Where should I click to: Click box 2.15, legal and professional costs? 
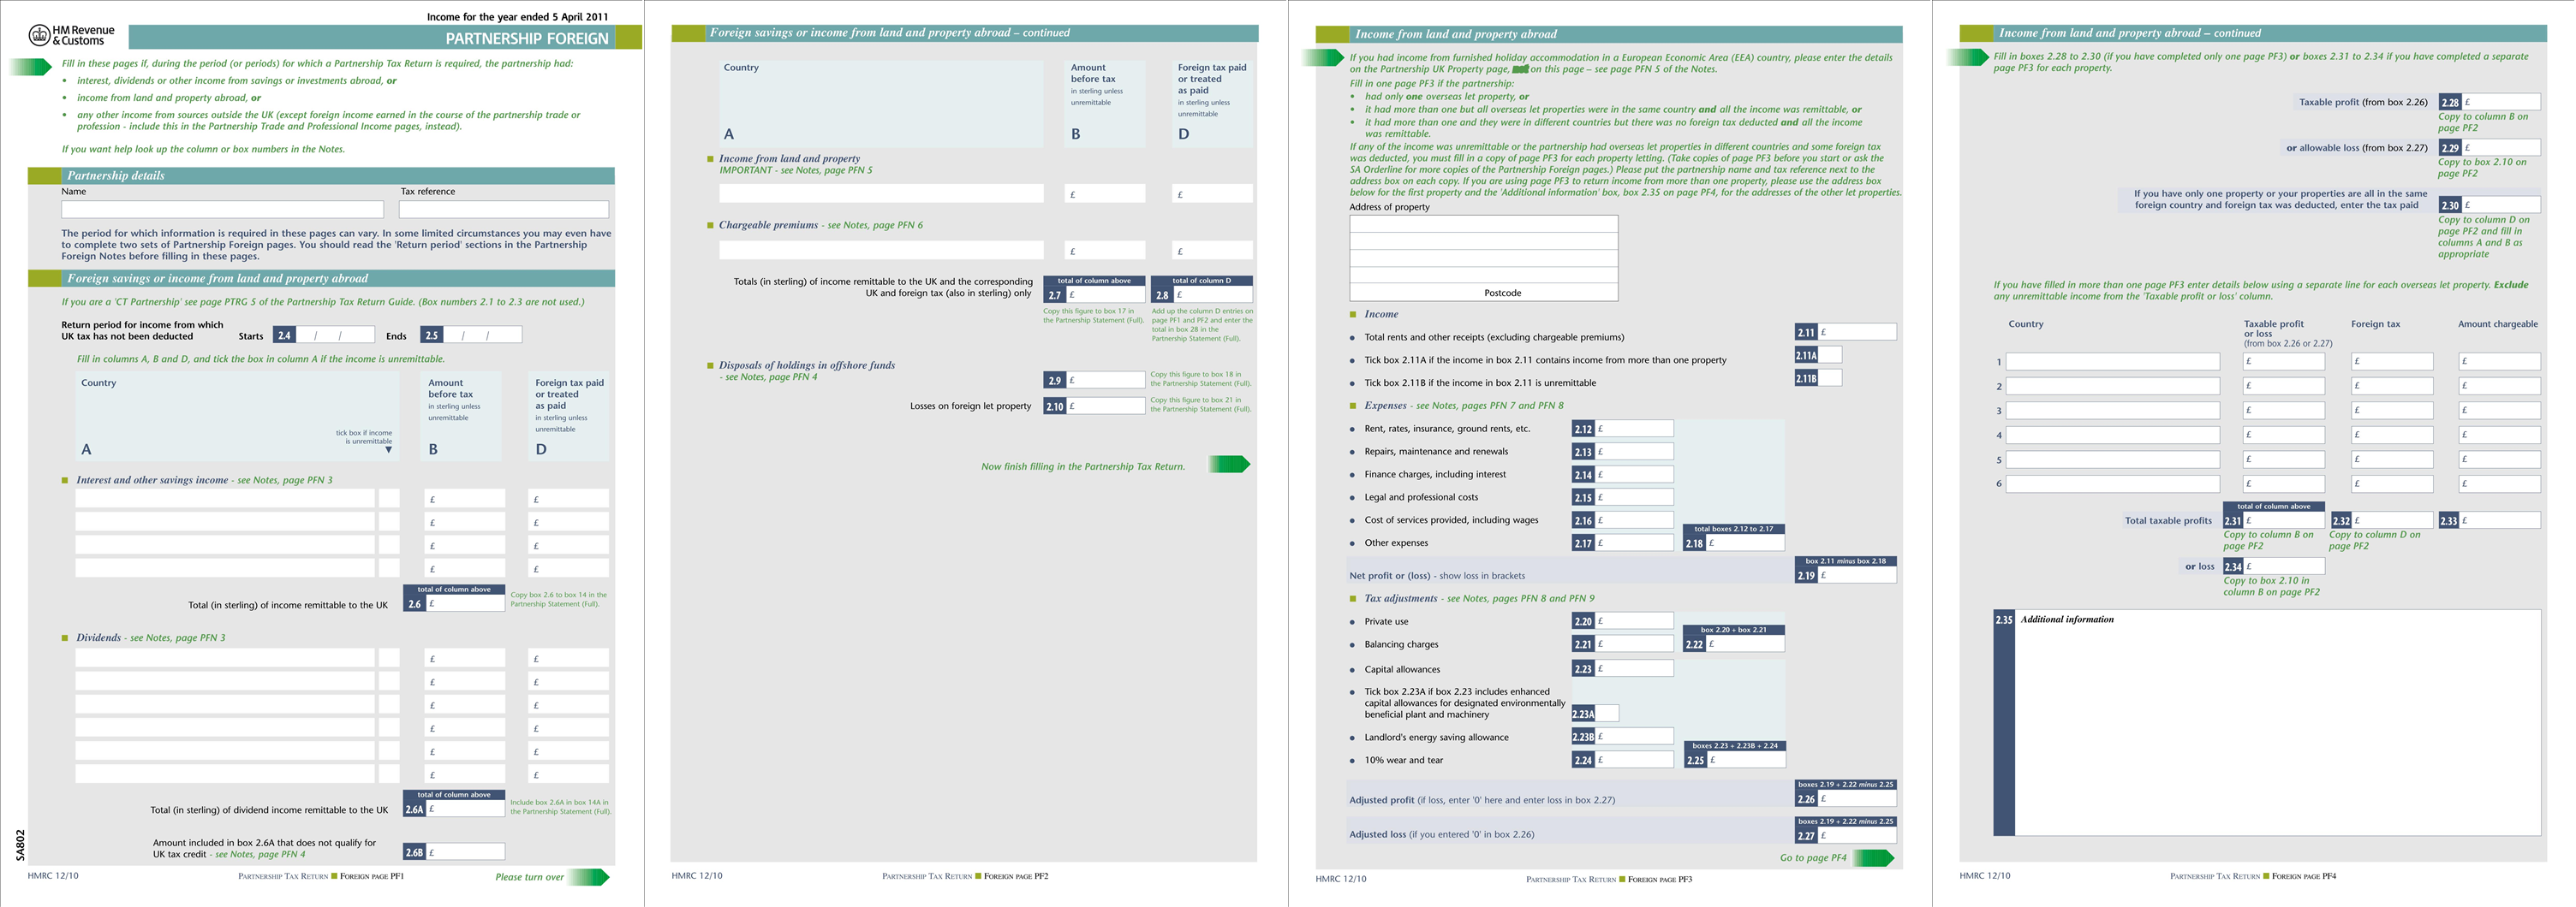click(x=1634, y=496)
